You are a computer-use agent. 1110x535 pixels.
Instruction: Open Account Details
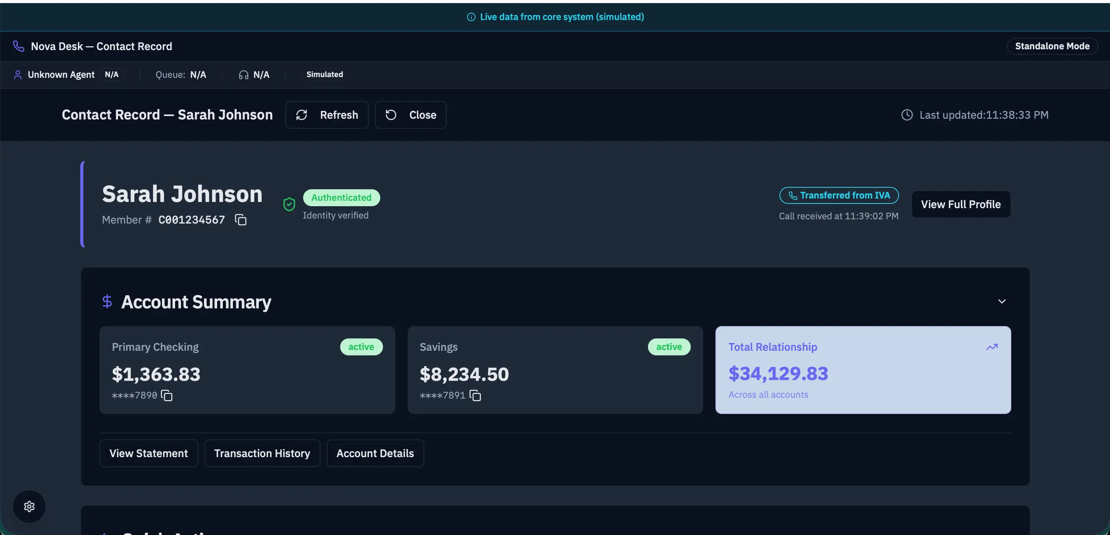coord(375,453)
